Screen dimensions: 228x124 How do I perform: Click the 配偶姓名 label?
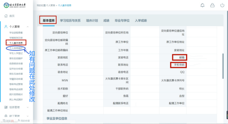63,103
